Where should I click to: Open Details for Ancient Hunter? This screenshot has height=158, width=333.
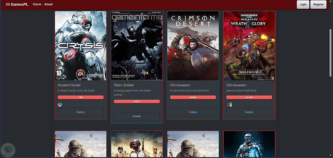(81, 112)
